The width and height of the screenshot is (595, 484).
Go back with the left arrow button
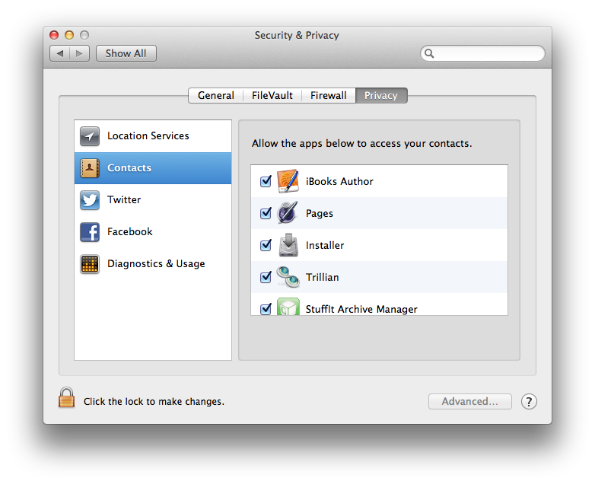pyautogui.click(x=60, y=53)
